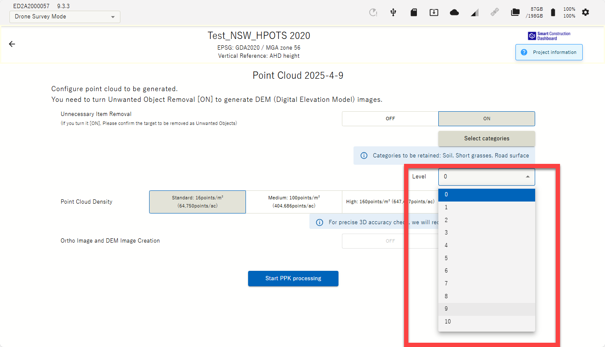The width and height of the screenshot is (605, 347).
Task: Click the Point Cloud Density label
Action: (x=87, y=202)
